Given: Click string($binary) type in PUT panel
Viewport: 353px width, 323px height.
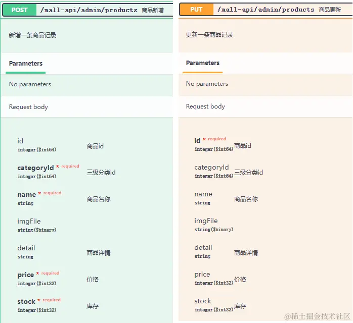Looking at the screenshot, I should [x=214, y=230].
